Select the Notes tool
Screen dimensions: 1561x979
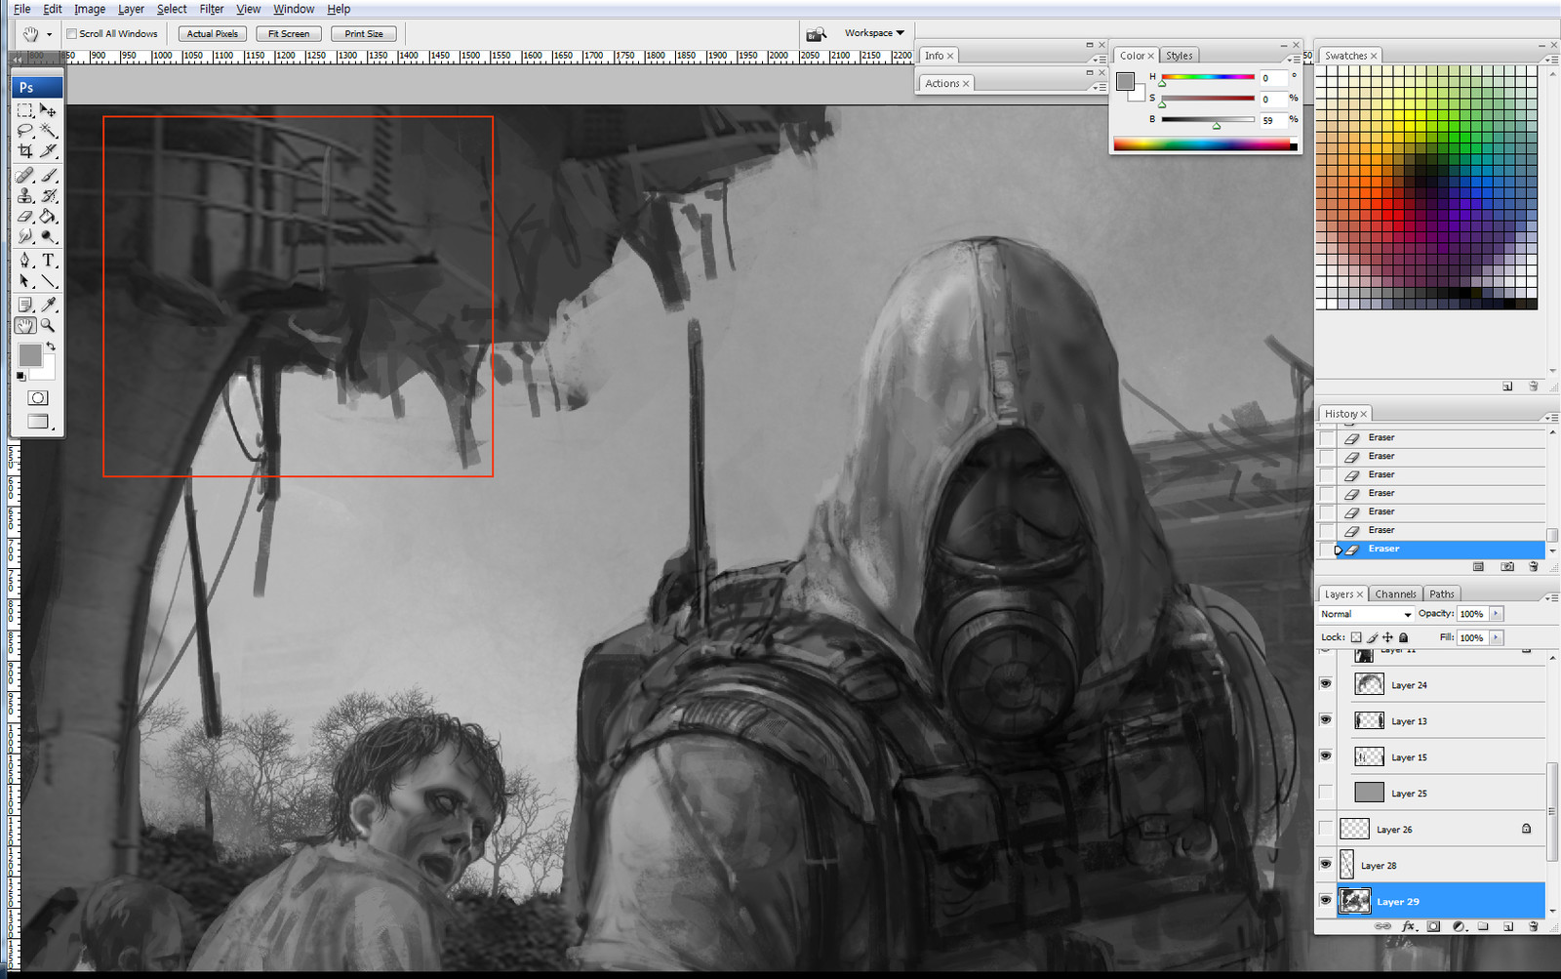click(25, 306)
